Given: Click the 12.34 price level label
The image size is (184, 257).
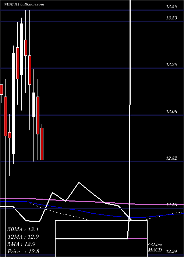Looking at the screenshot, I should click(x=171, y=251).
